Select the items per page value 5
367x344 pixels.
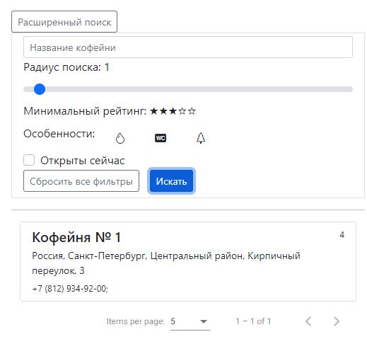[173, 321]
